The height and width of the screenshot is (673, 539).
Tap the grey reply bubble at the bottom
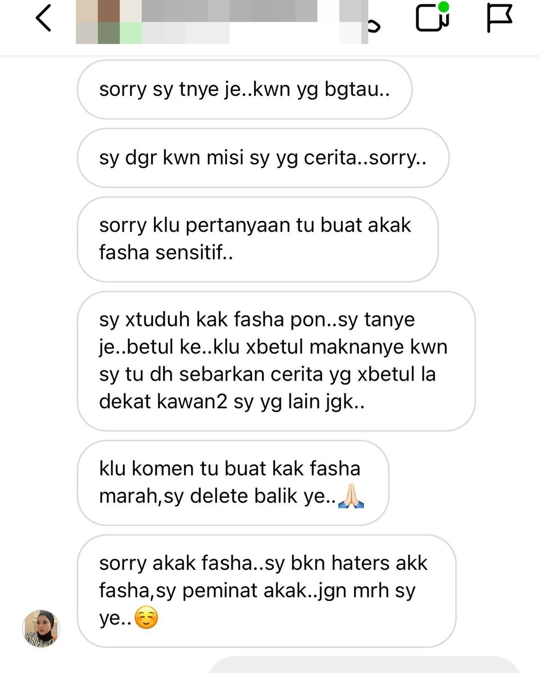[x=364, y=665]
